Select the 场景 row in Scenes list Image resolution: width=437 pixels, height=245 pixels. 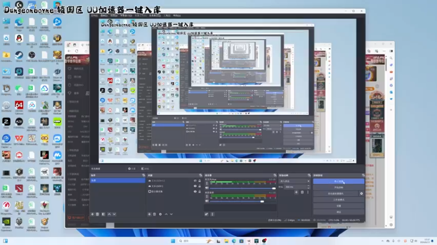pos(117,181)
